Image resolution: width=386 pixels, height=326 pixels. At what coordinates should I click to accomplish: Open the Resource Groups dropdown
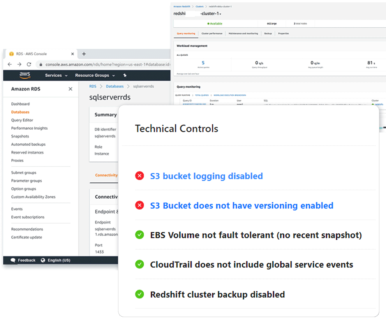(x=95, y=75)
